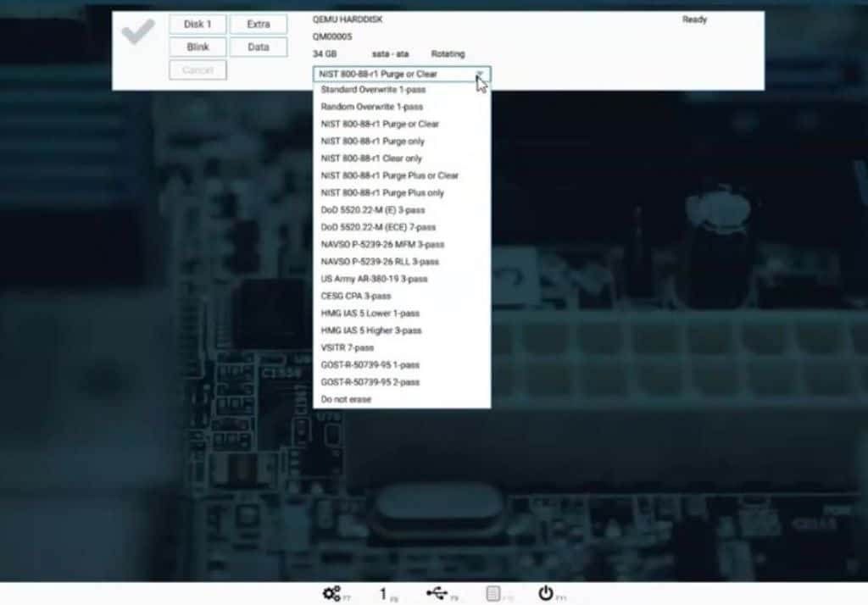Viewport: 868px width, 605px height.
Task: Click the Data button
Action: (x=259, y=47)
